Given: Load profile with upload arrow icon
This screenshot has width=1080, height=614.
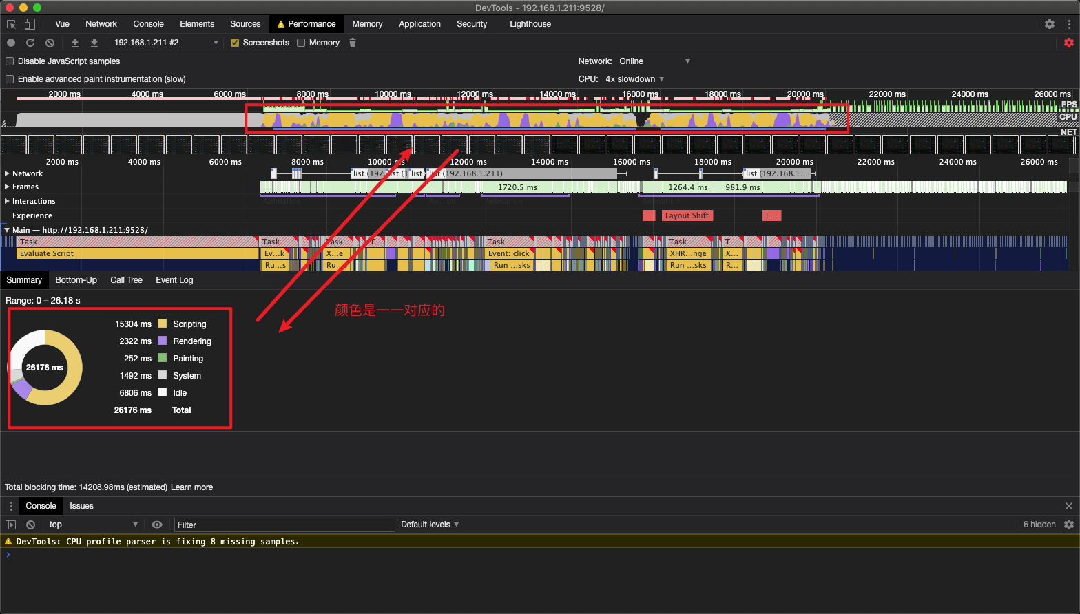Looking at the screenshot, I should (x=75, y=43).
